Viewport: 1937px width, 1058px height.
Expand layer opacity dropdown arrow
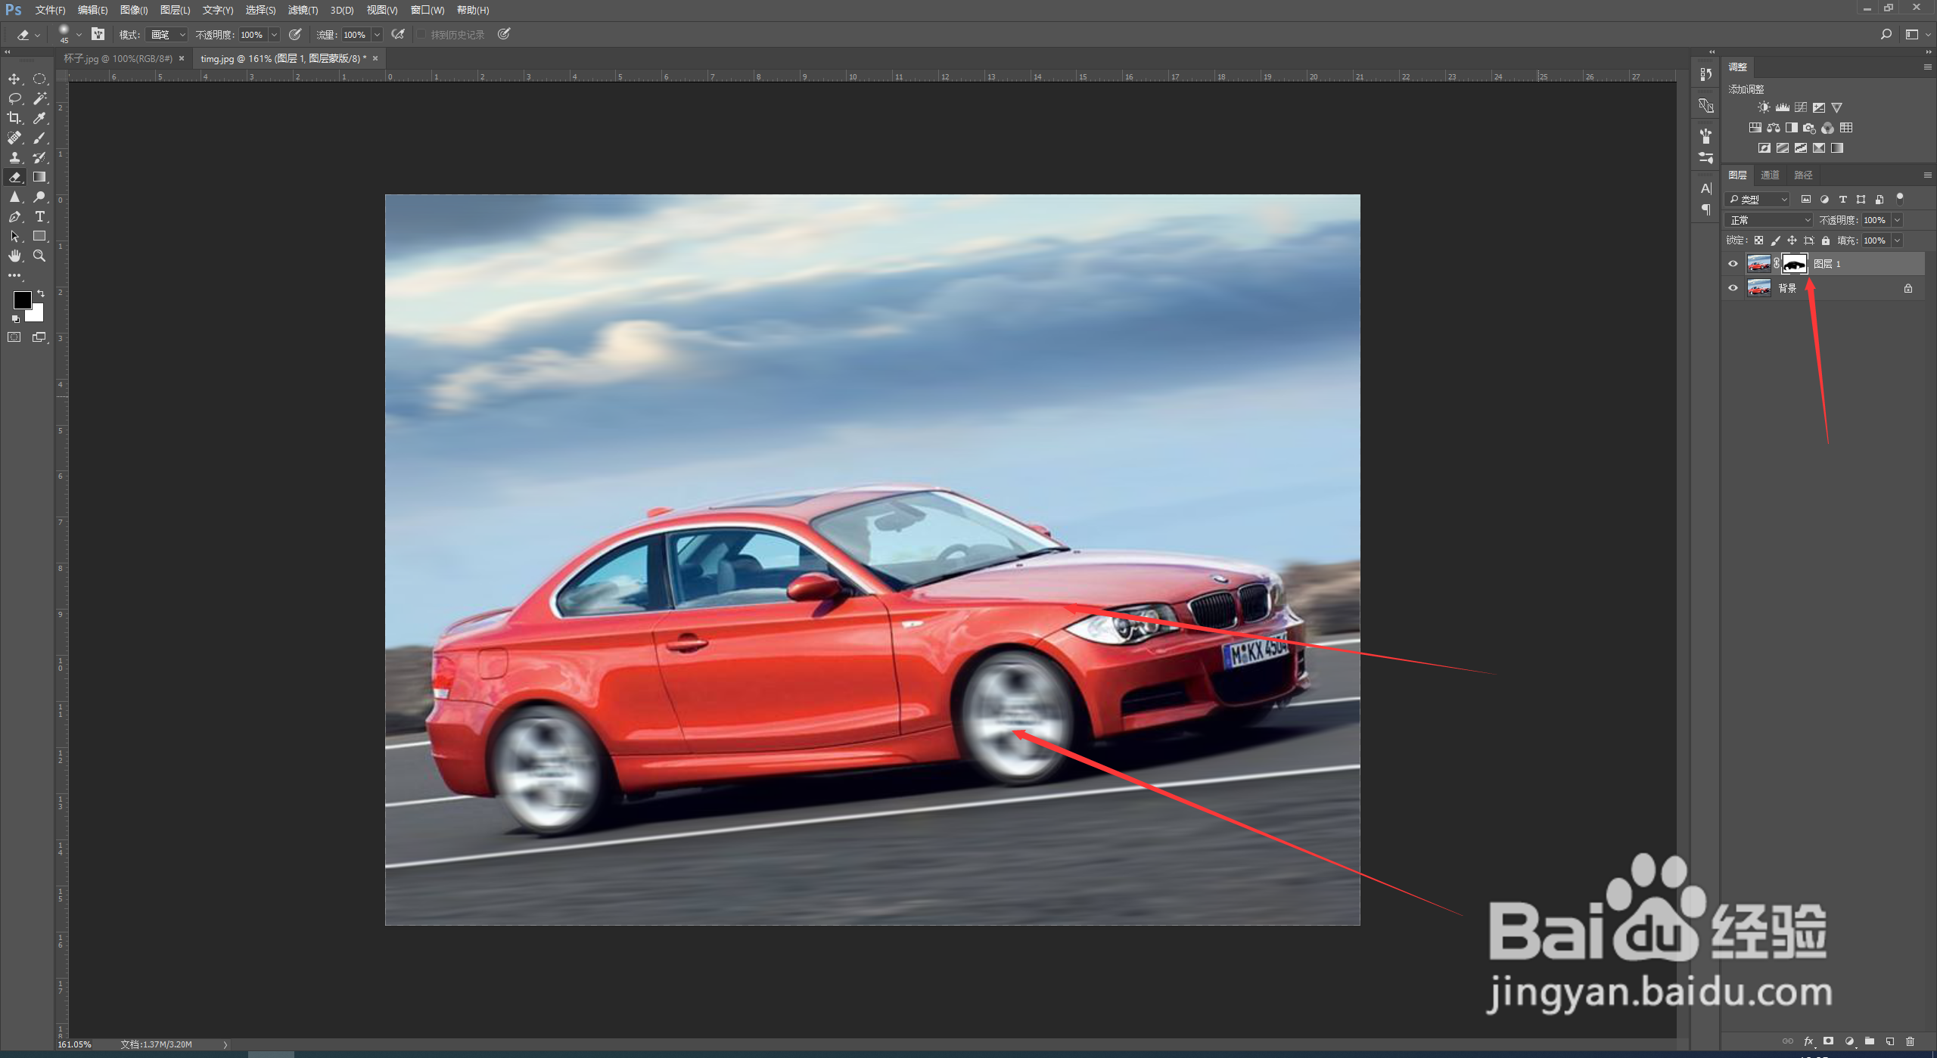click(1897, 220)
